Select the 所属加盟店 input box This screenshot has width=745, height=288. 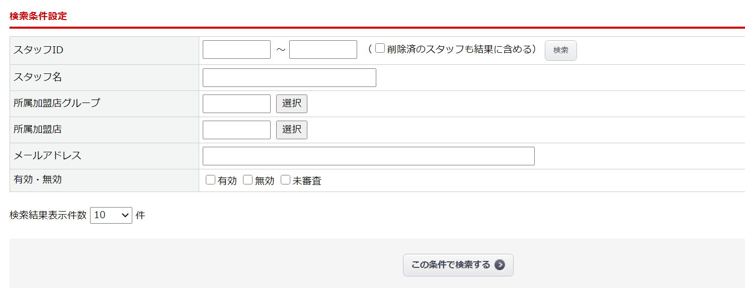click(x=236, y=130)
